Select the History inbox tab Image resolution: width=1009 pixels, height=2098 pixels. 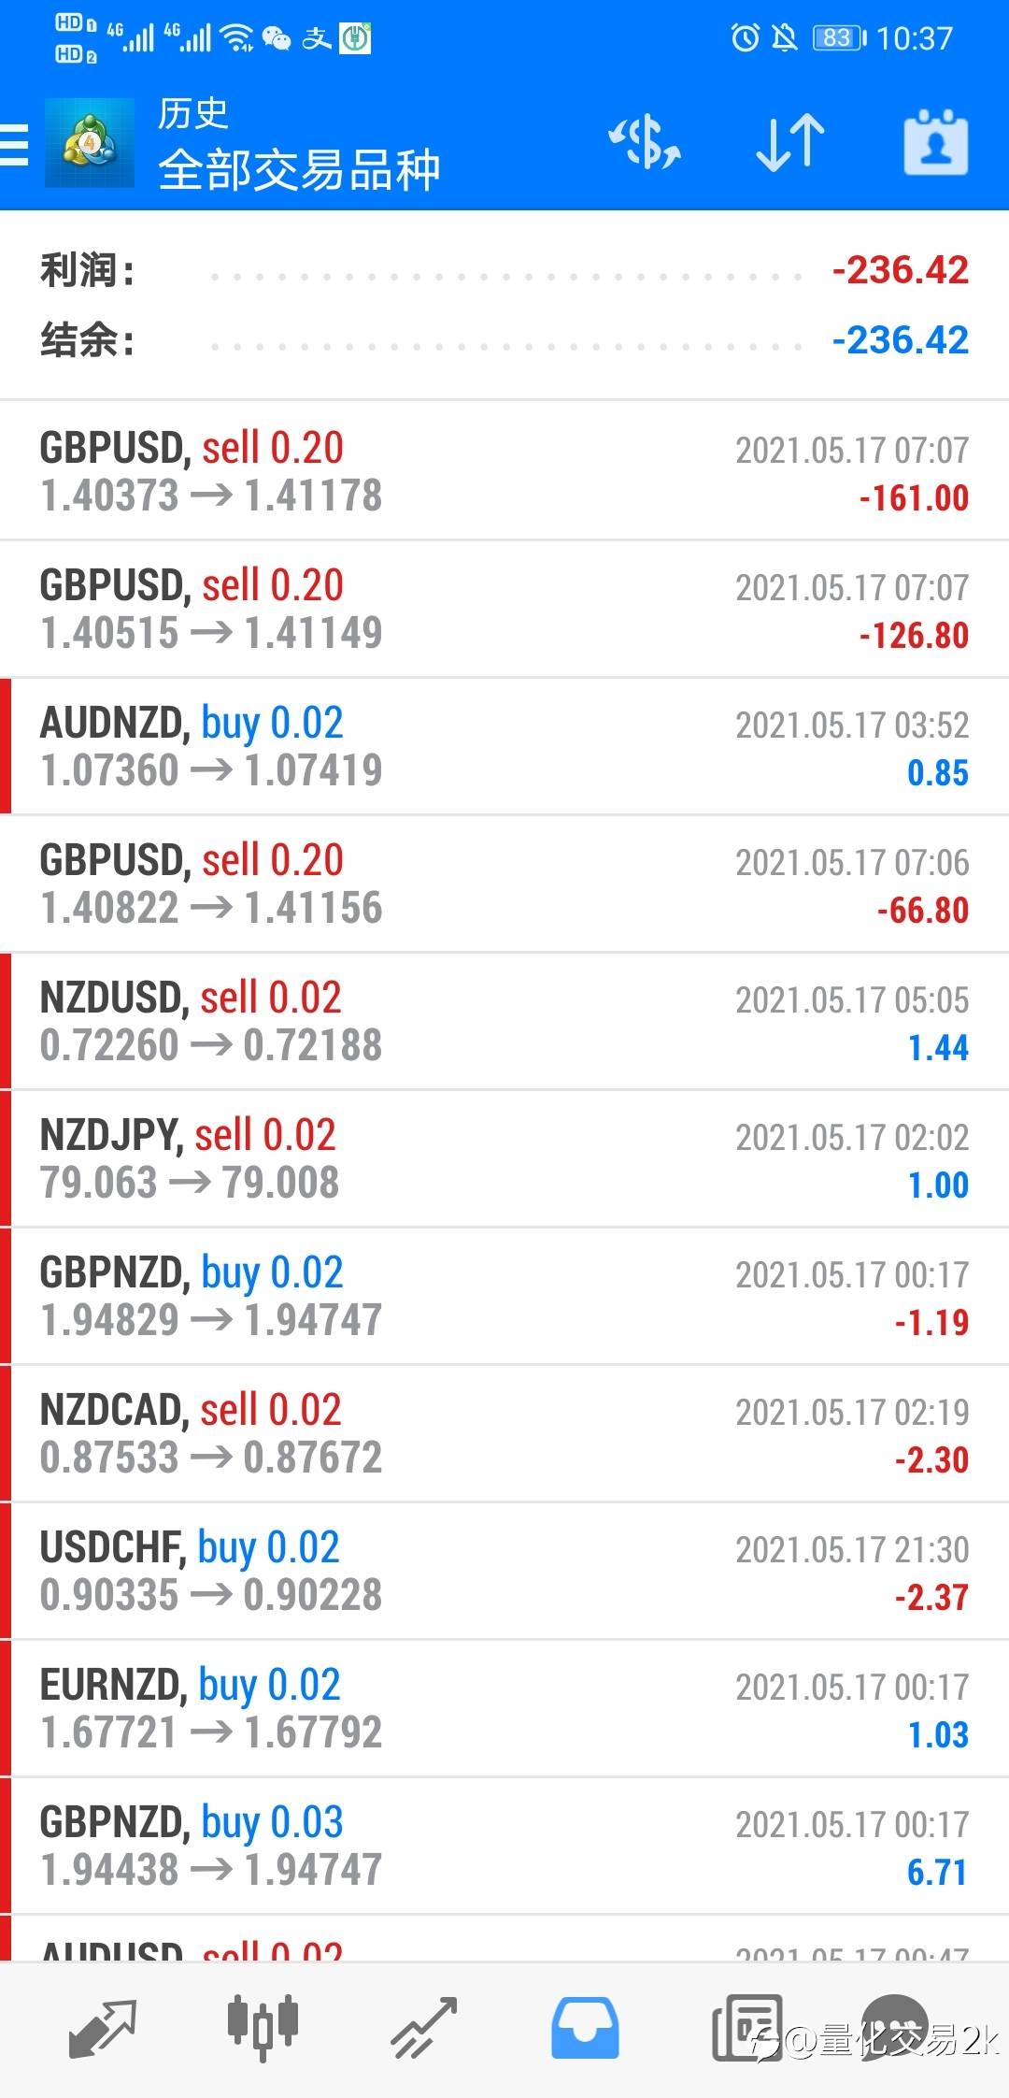click(585, 2027)
